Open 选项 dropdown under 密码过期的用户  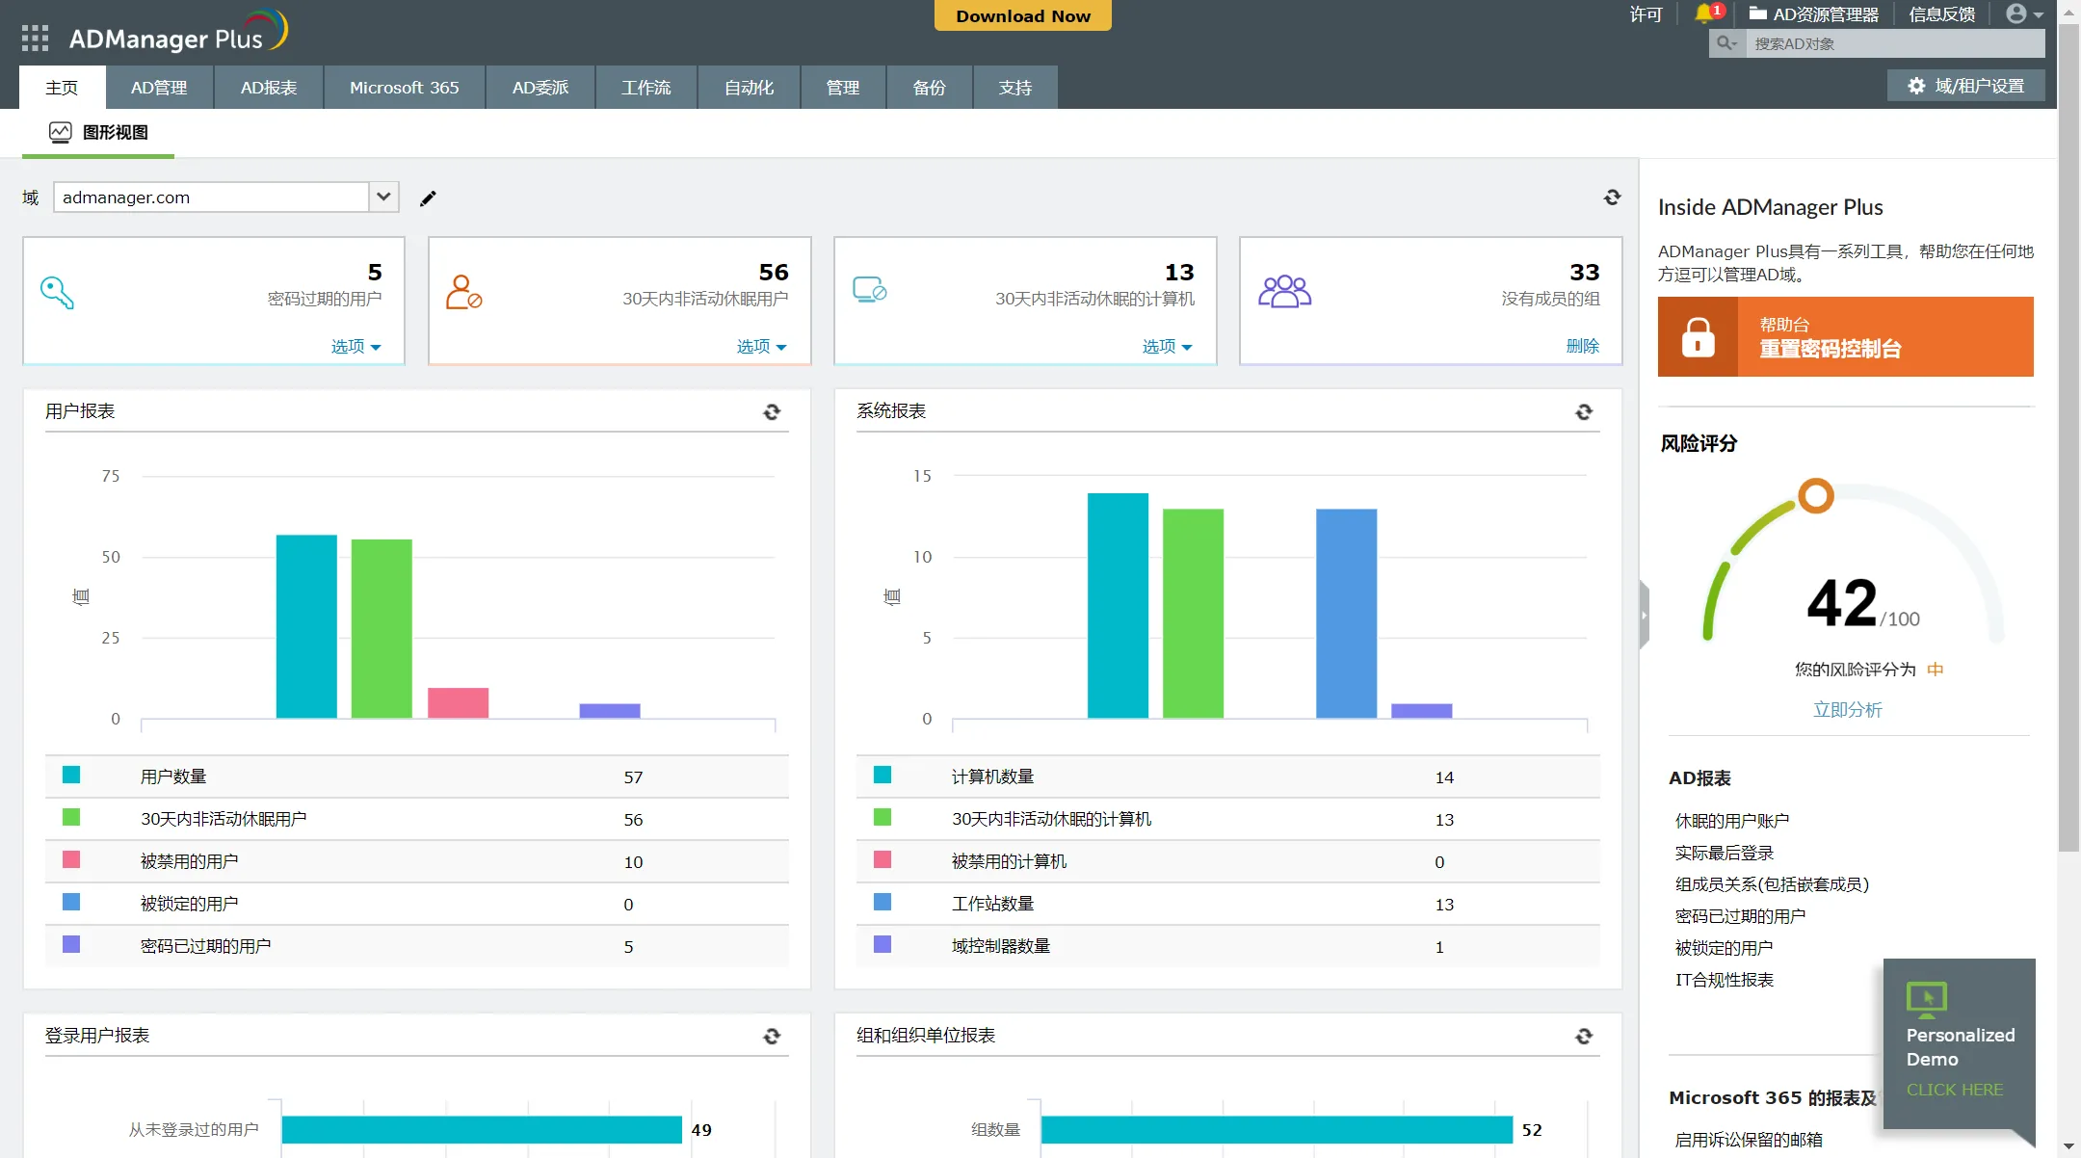point(356,346)
